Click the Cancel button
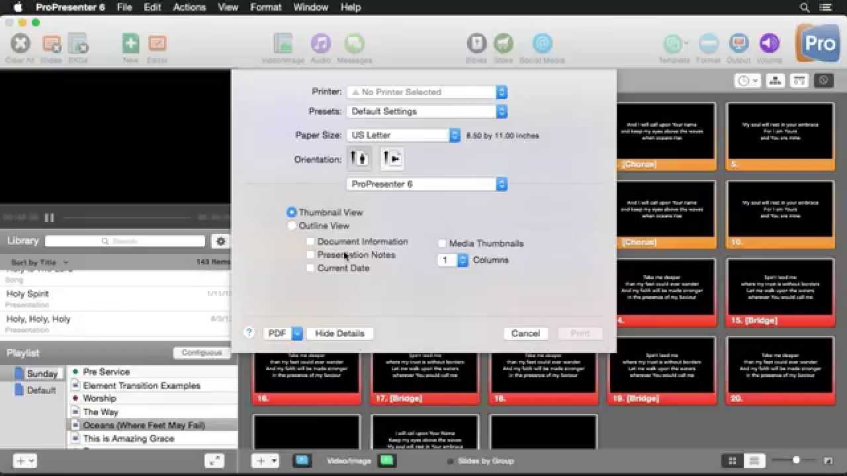 point(525,333)
